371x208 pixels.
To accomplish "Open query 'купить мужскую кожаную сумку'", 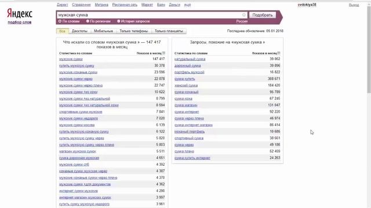I will click(x=83, y=132).
